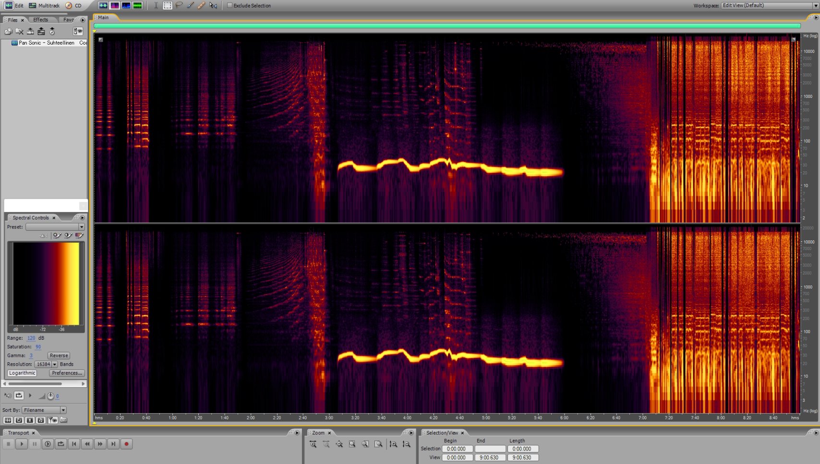The image size is (820, 464).
Task: Click Zoom In Horizontally icon
Action: coord(313,444)
